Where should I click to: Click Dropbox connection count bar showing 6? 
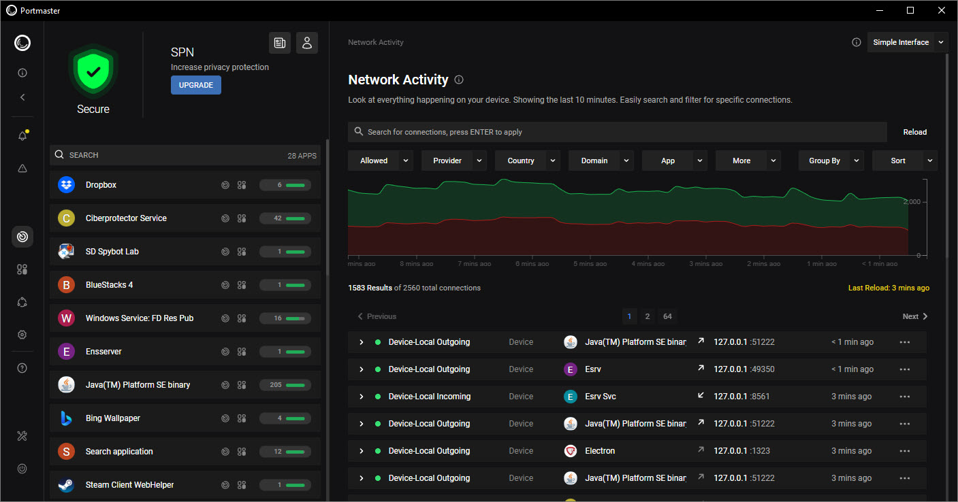point(285,185)
